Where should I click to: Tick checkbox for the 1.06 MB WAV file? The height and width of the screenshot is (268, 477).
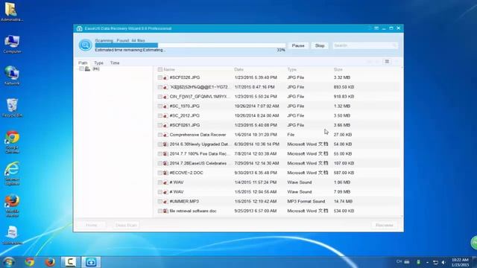click(x=159, y=182)
